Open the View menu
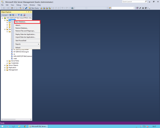Image resolution: width=160 pixels, height=128 pixels. (x=12, y=5)
